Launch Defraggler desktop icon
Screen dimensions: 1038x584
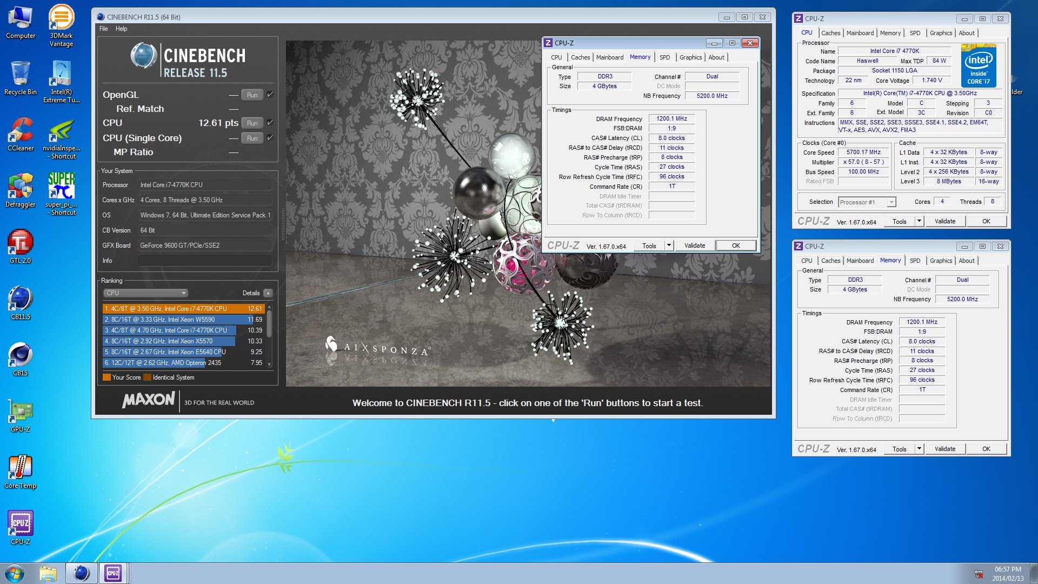[21, 190]
